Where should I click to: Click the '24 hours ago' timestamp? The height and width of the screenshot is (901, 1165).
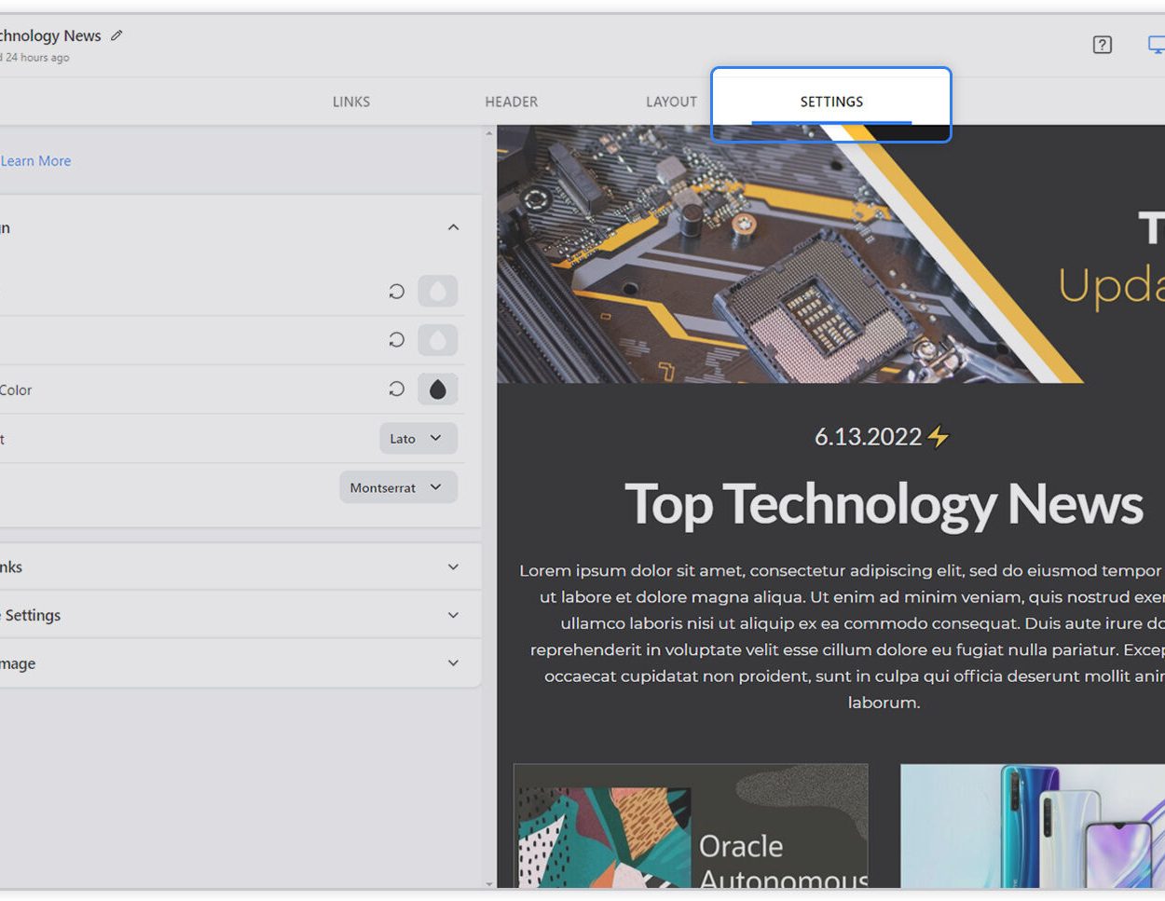36,58
